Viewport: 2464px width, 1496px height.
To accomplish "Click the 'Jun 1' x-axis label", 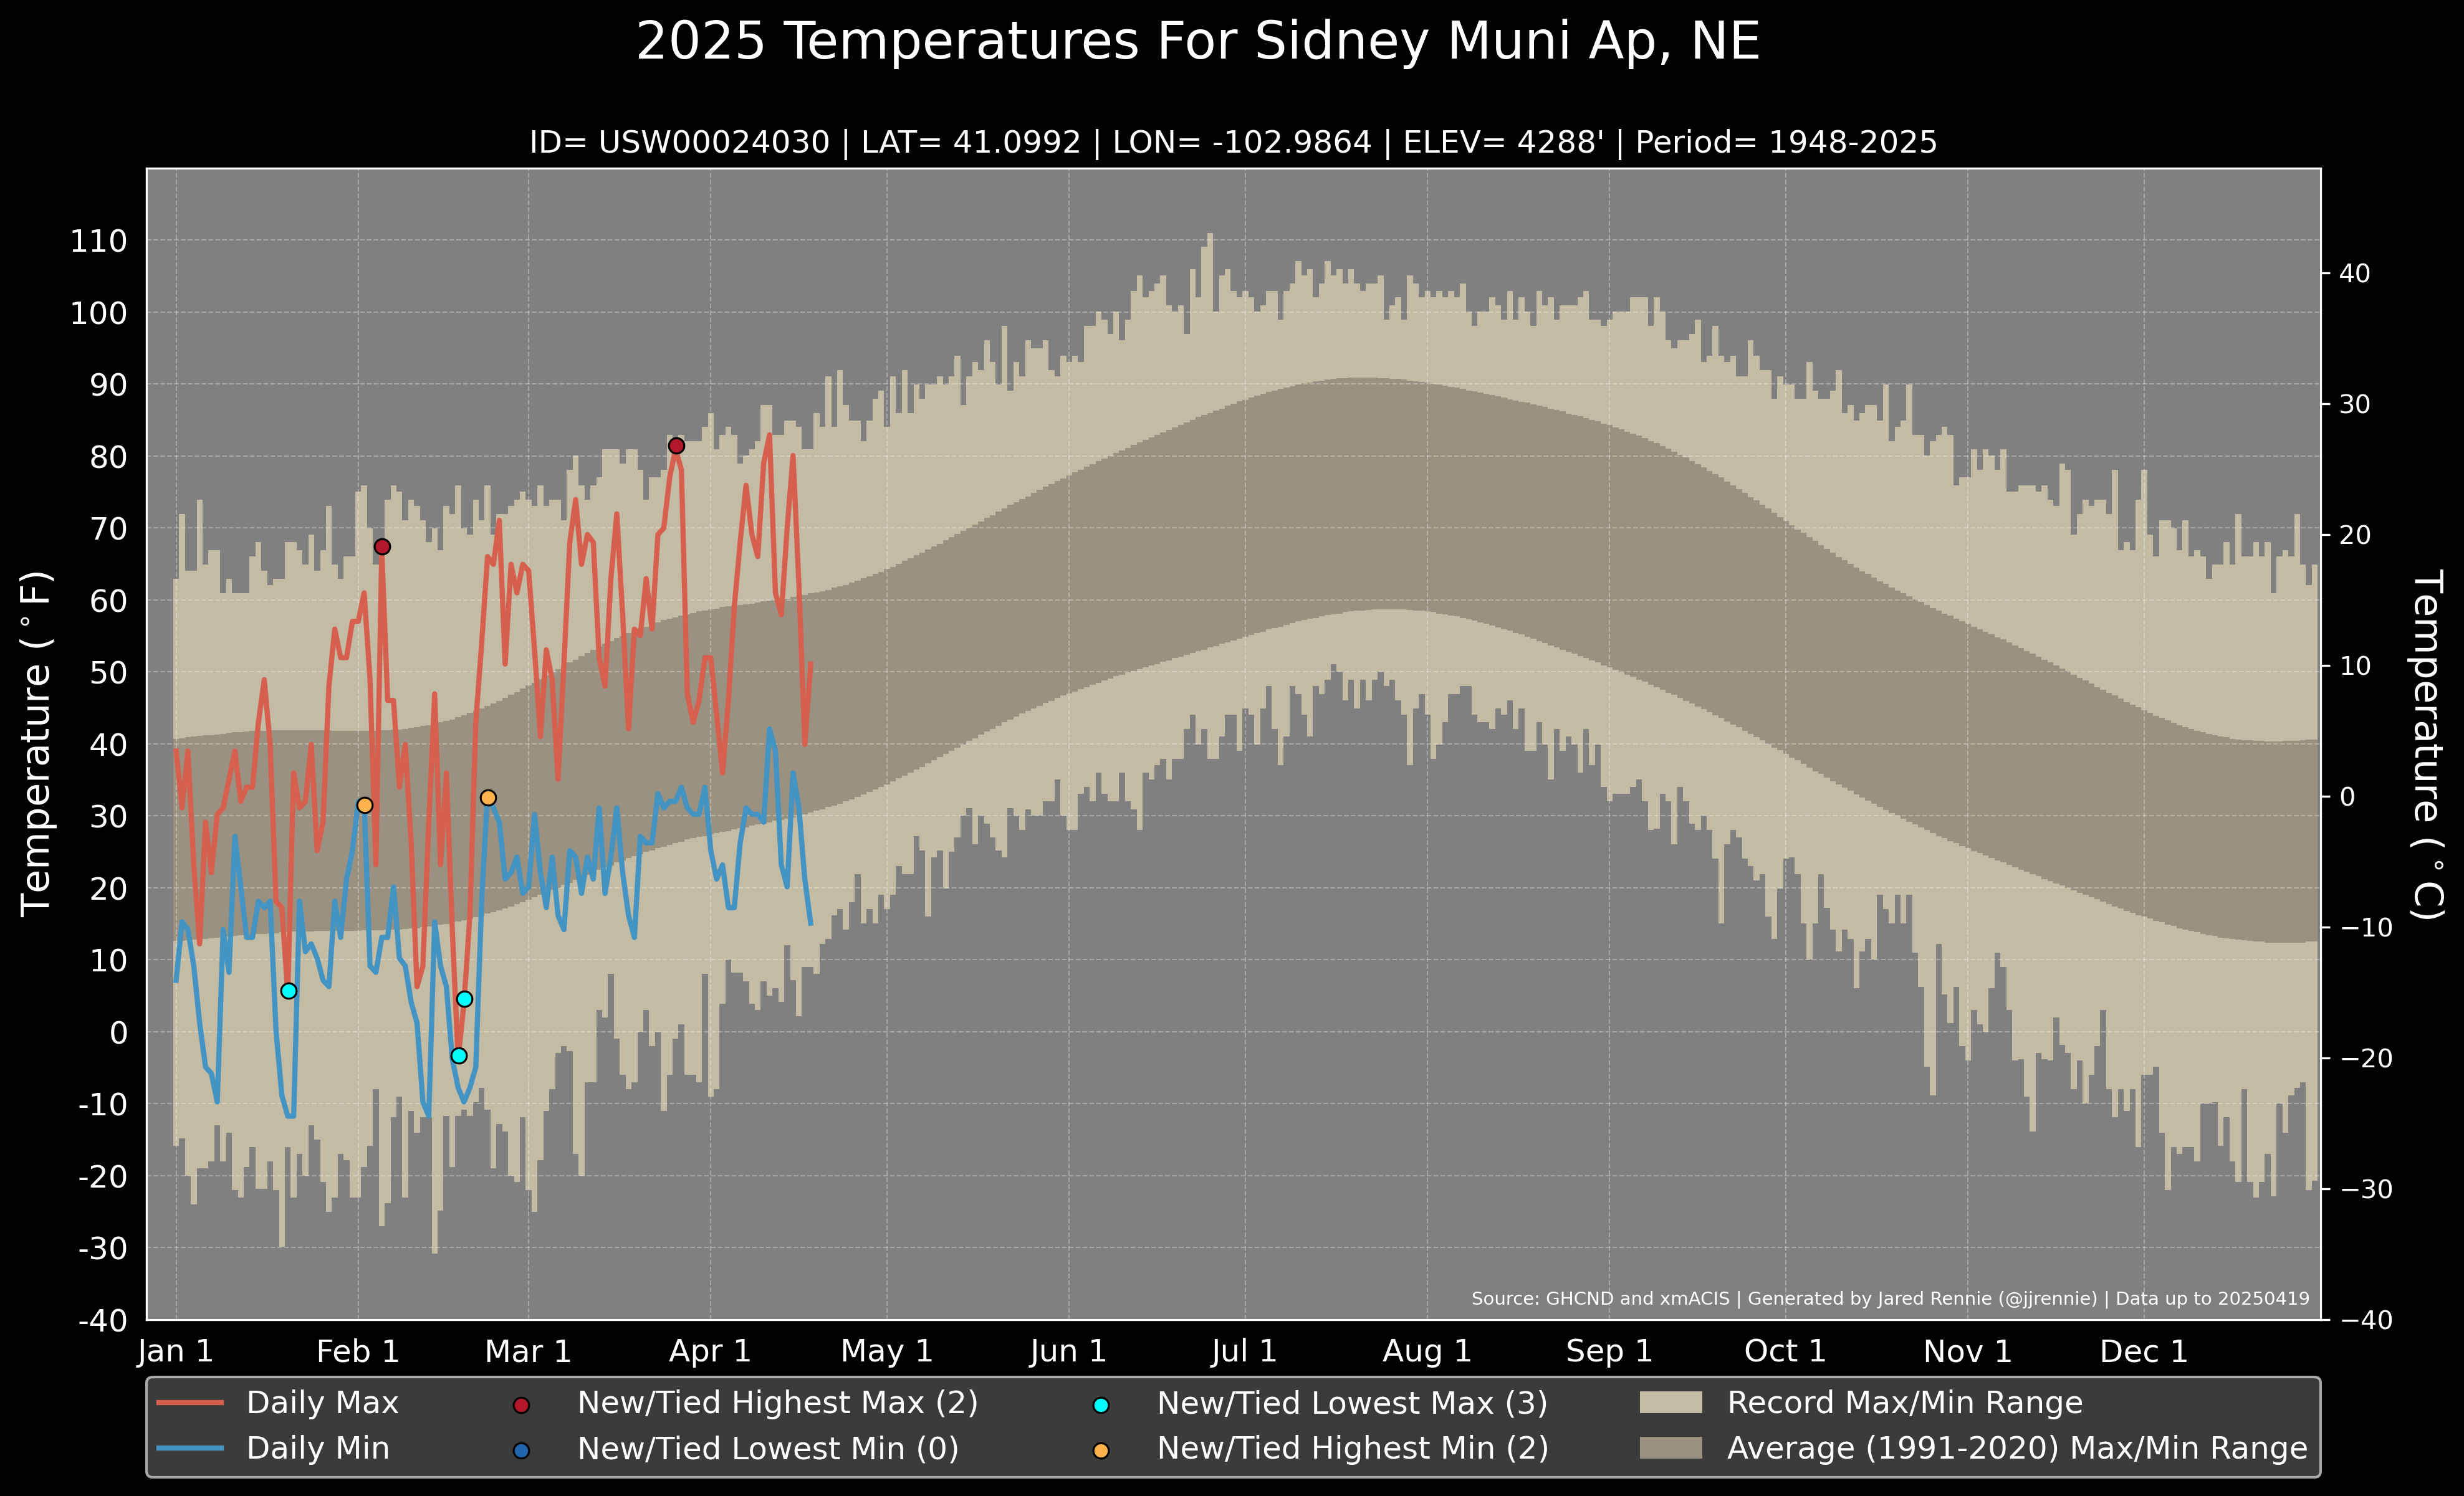I will click(1069, 1351).
